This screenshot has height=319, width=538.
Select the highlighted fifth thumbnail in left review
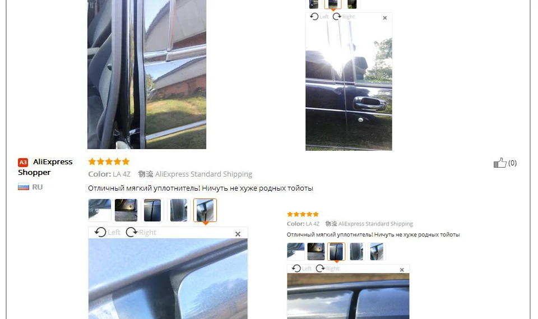[205, 210]
